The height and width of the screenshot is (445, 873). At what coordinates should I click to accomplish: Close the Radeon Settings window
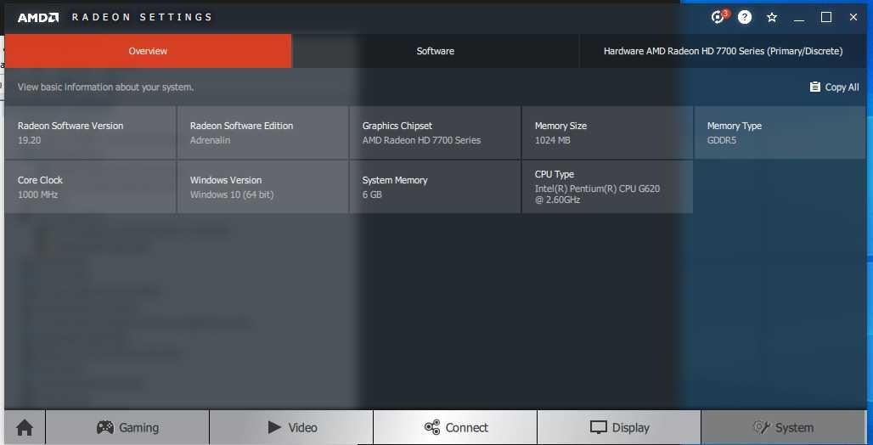click(853, 17)
